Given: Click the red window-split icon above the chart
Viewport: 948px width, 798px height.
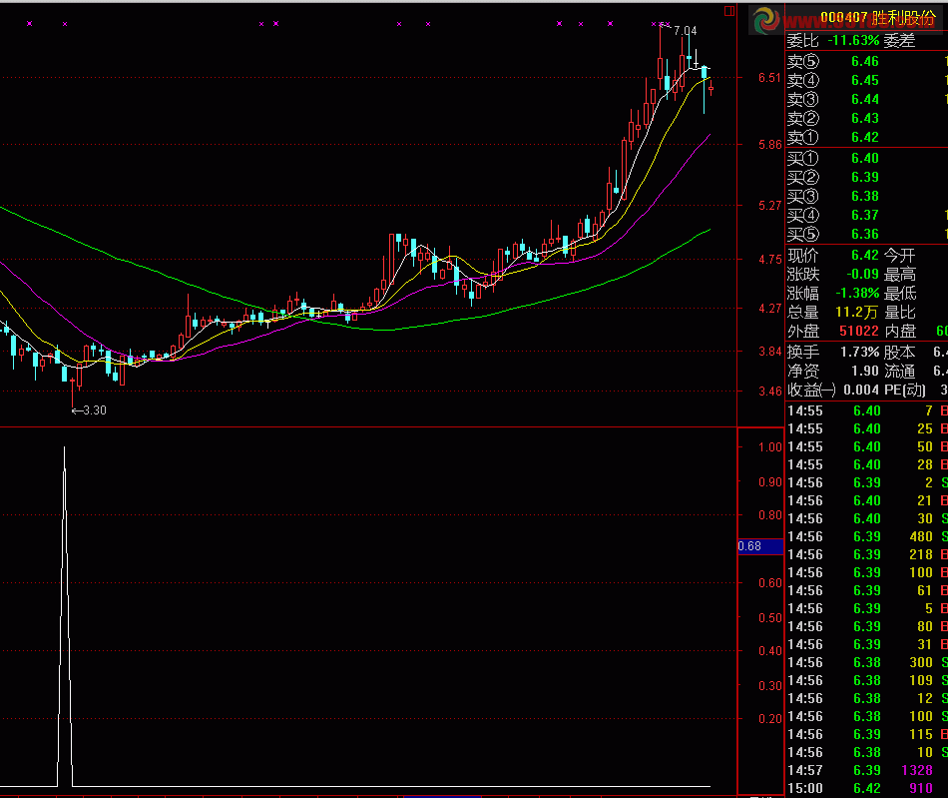Looking at the screenshot, I should click(729, 11).
